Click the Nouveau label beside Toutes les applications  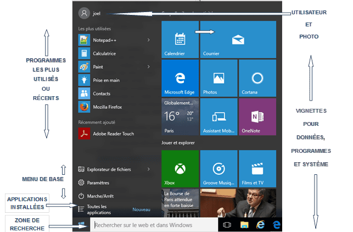(142, 209)
